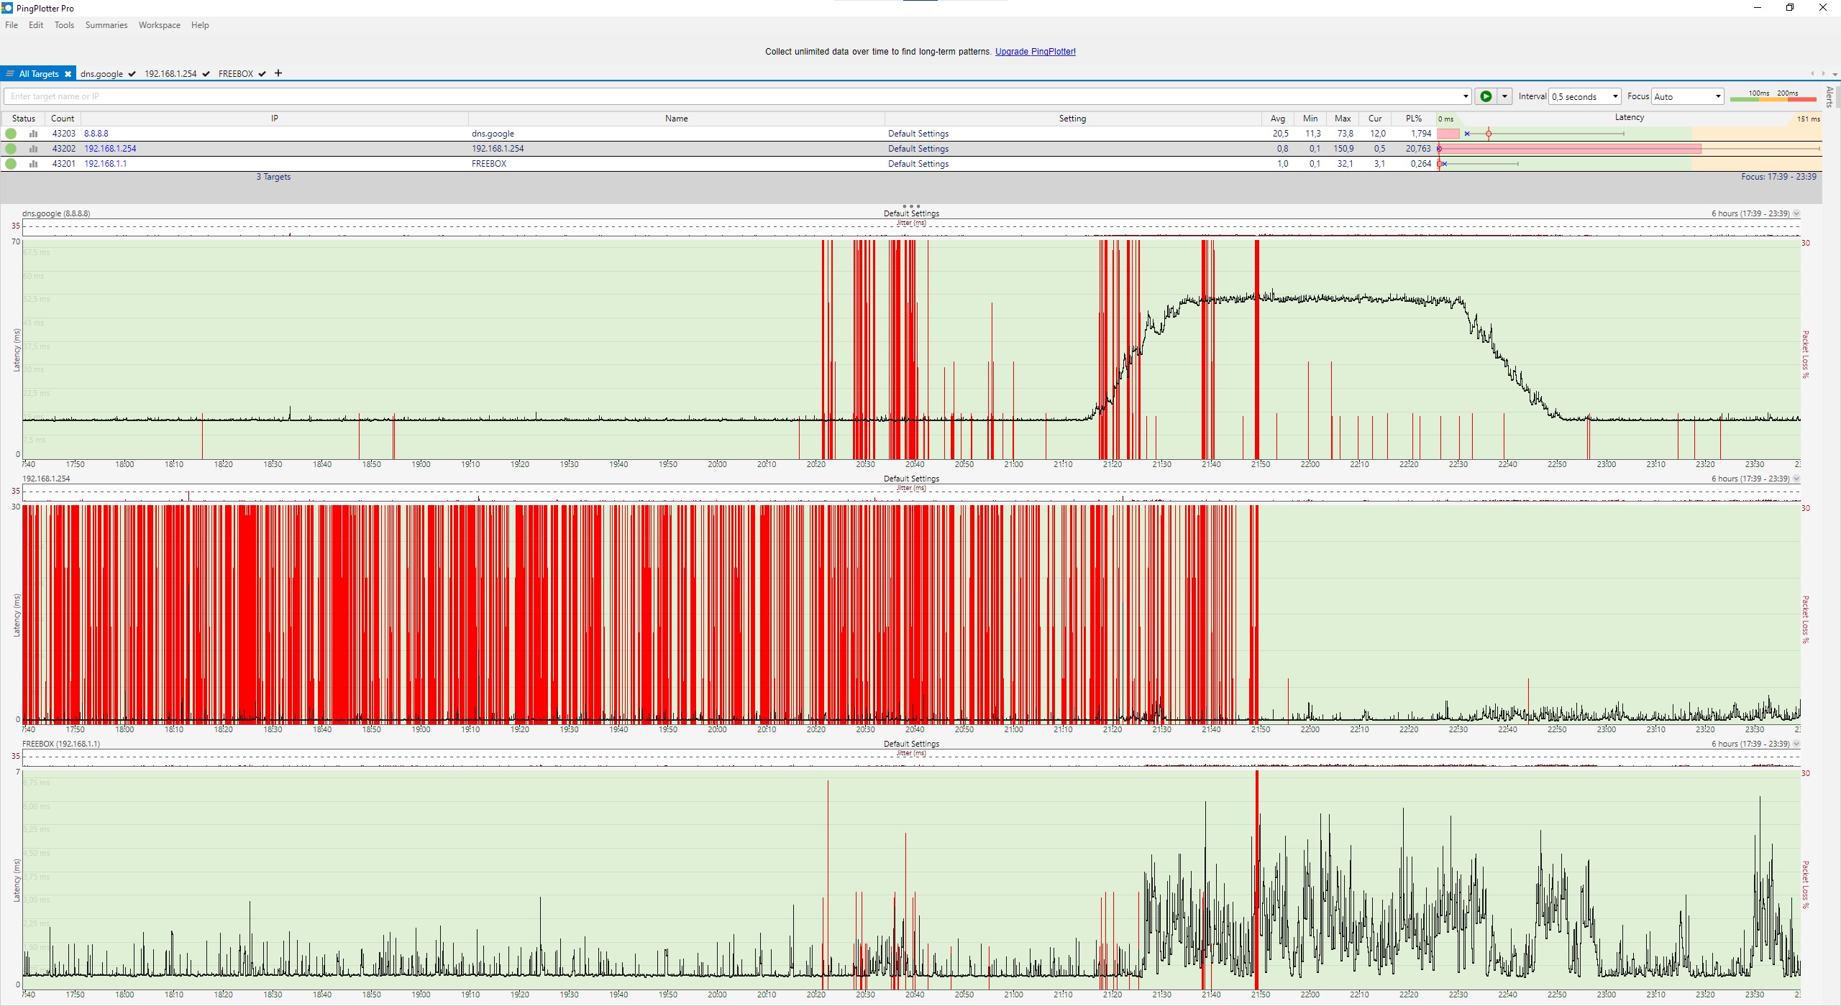Viewport: 1841px width, 1006px height.
Task: Open the Workspace menu
Action: (159, 25)
